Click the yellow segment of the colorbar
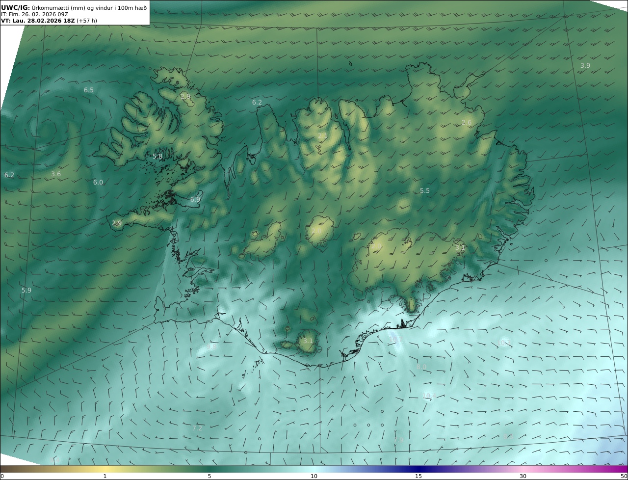Image resolution: width=628 pixels, height=480 pixels. pos(105,469)
